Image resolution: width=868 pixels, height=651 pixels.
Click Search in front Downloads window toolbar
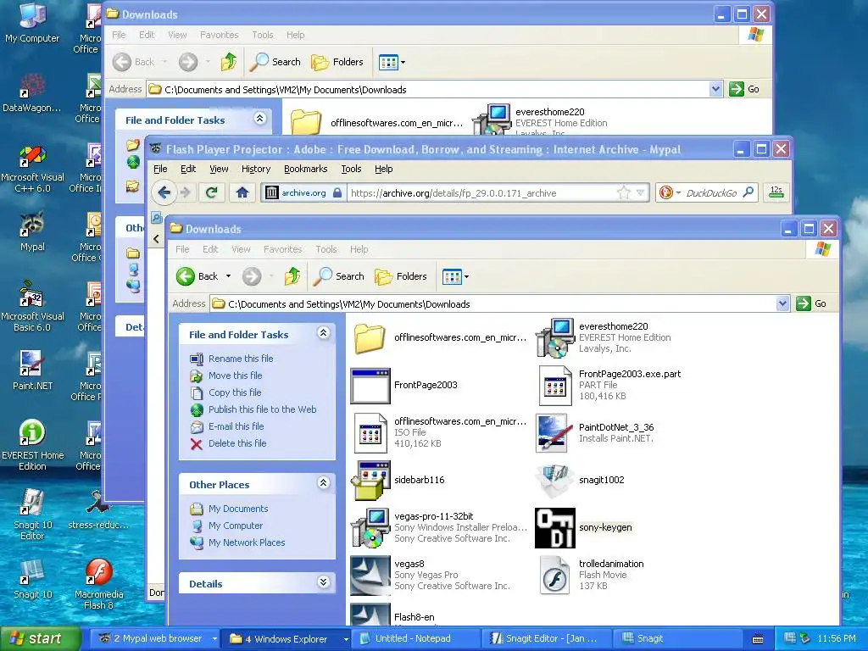pyautogui.click(x=339, y=276)
